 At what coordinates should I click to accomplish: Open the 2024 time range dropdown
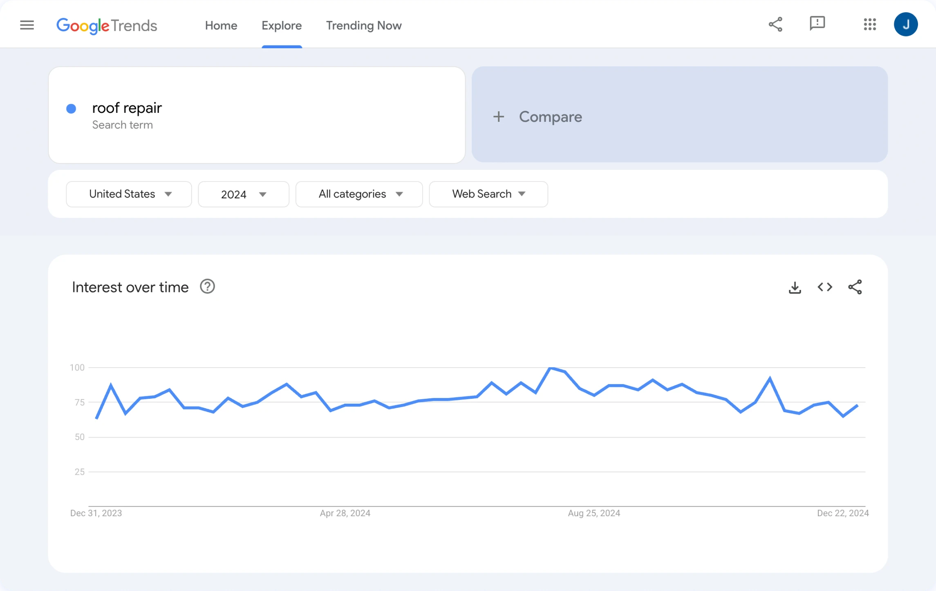coord(244,194)
